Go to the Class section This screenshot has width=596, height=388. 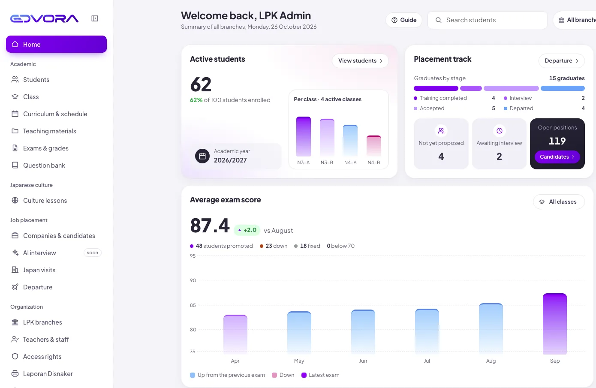pyautogui.click(x=56, y=97)
